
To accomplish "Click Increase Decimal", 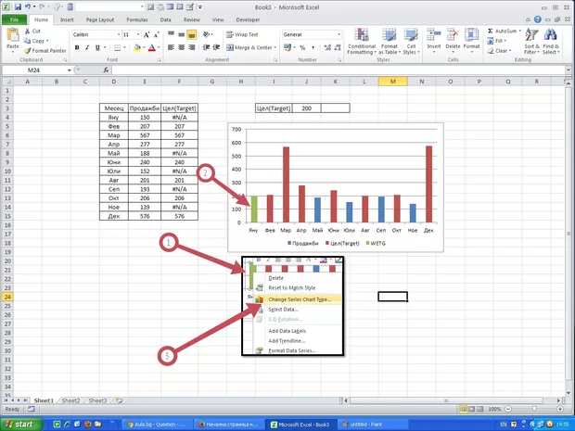I will pyautogui.click(x=327, y=47).
